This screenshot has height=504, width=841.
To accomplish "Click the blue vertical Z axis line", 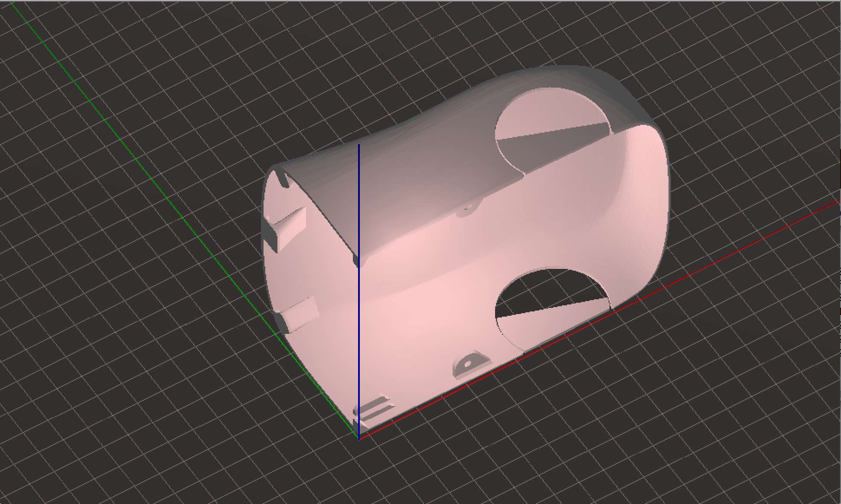I will point(359,291).
